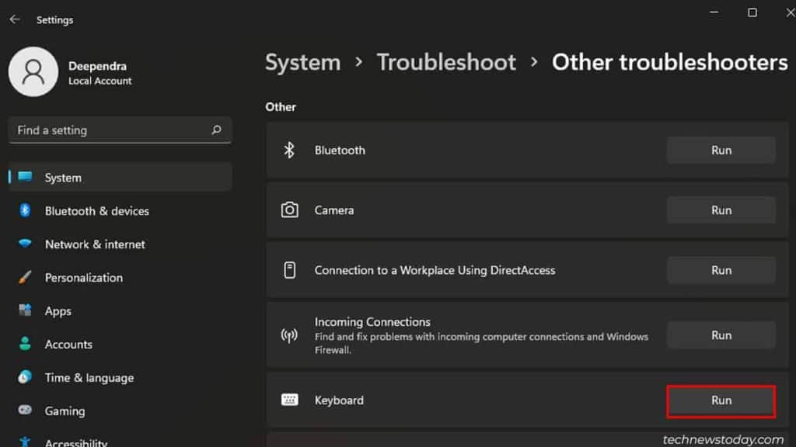Viewport: 796px width, 447px height.
Task: Open Personalization settings from the sidebar
Action: (83, 277)
